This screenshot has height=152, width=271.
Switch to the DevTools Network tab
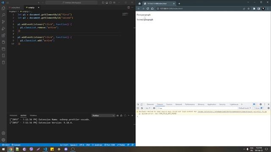point(179,104)
